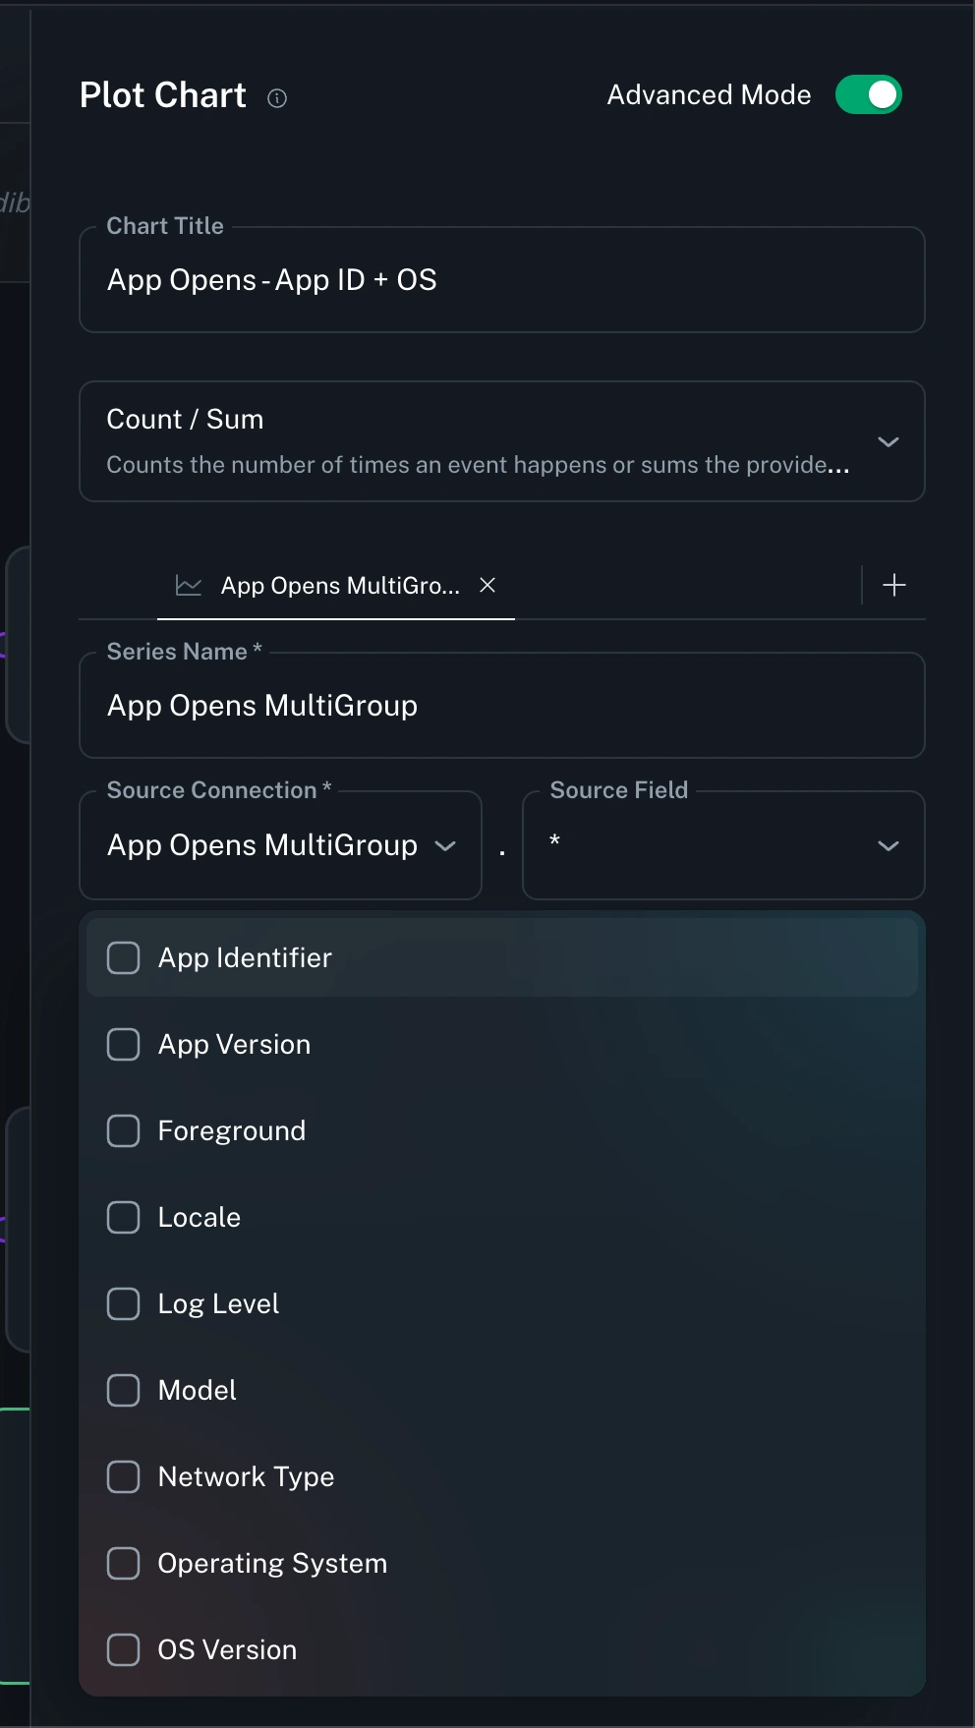Click the line chart icon in series tab

click(x=189, y=586)
